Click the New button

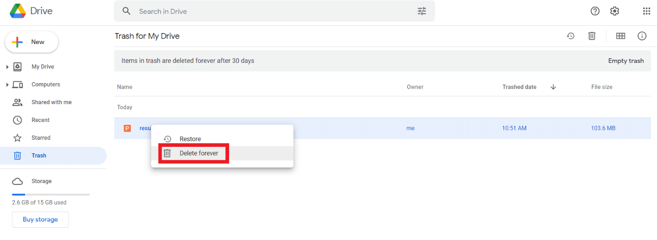[x=32, y=42]
